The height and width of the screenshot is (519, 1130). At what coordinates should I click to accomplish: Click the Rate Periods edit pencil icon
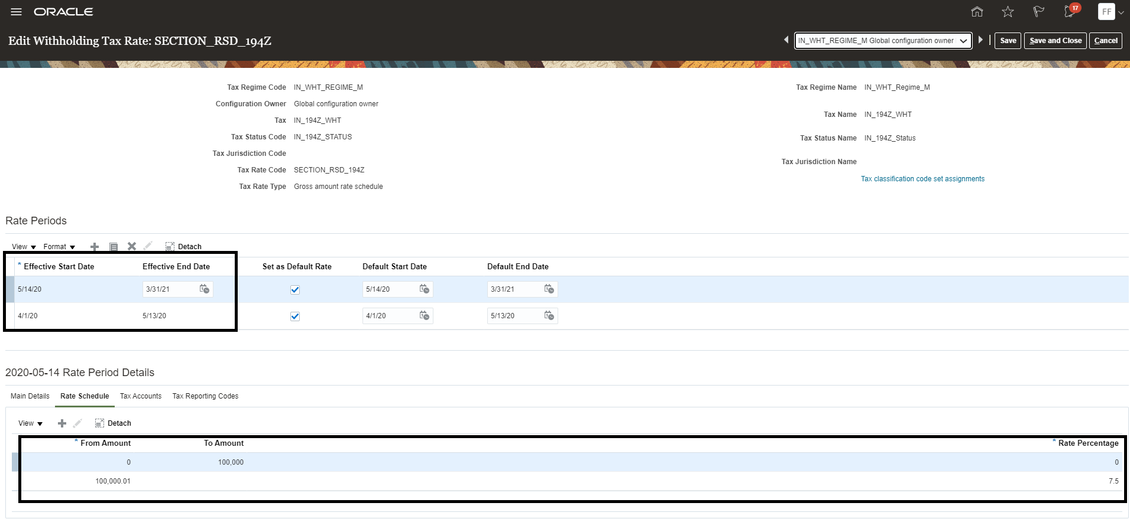click(x=148, y=246)
